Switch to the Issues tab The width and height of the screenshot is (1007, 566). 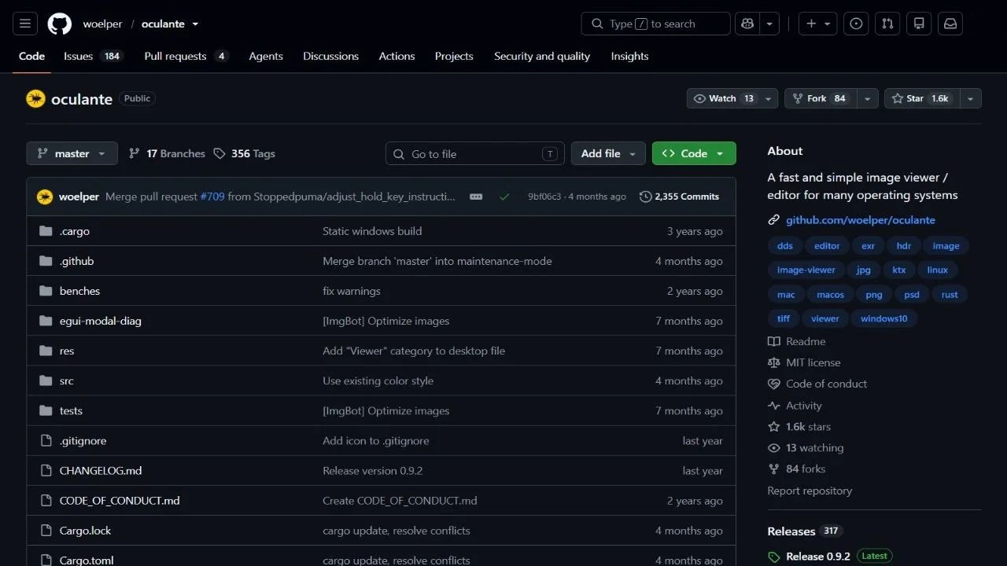[93, 57]
